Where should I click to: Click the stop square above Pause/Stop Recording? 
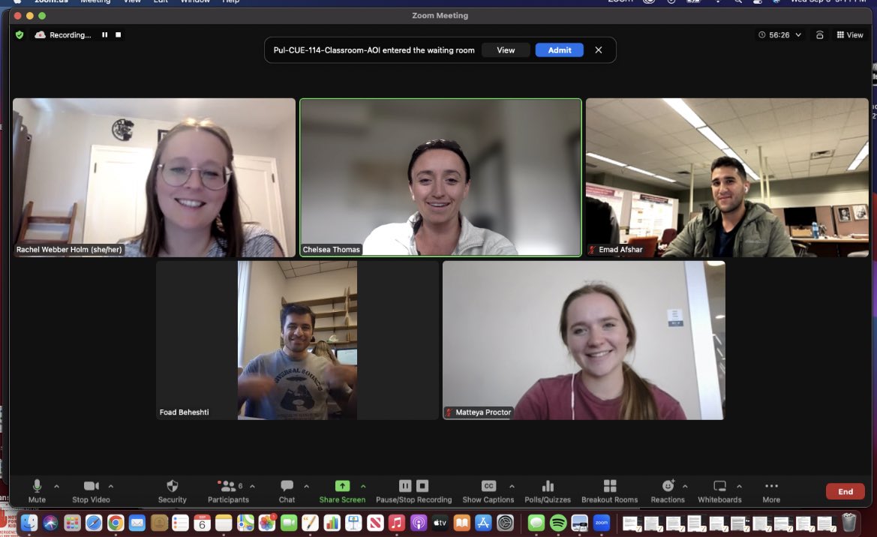pos(422,485)
